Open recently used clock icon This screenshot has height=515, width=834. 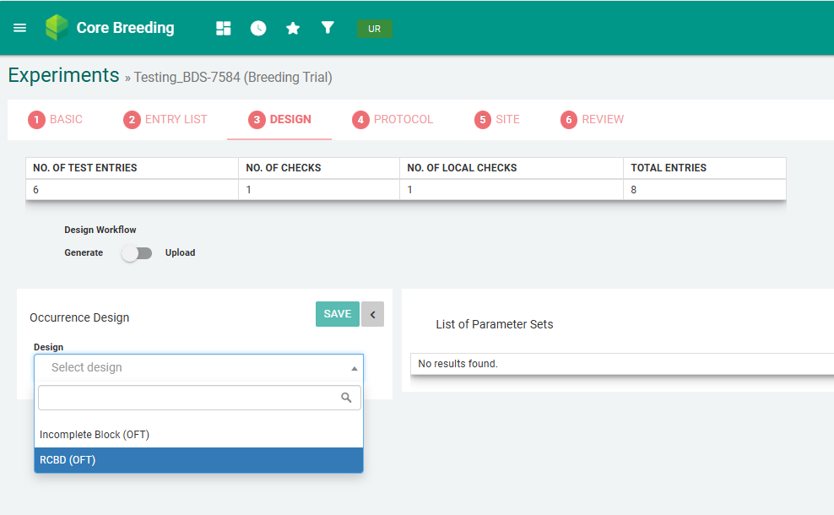(258, 28)
